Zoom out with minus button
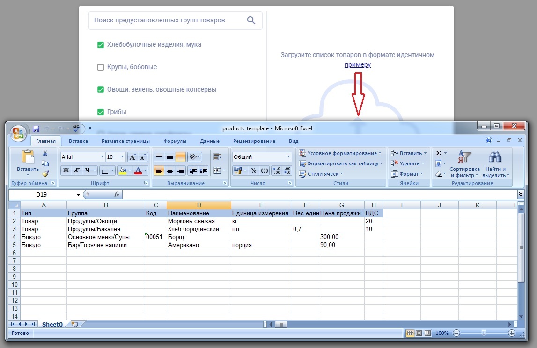 pyautogui.click(x=456, y=333)
